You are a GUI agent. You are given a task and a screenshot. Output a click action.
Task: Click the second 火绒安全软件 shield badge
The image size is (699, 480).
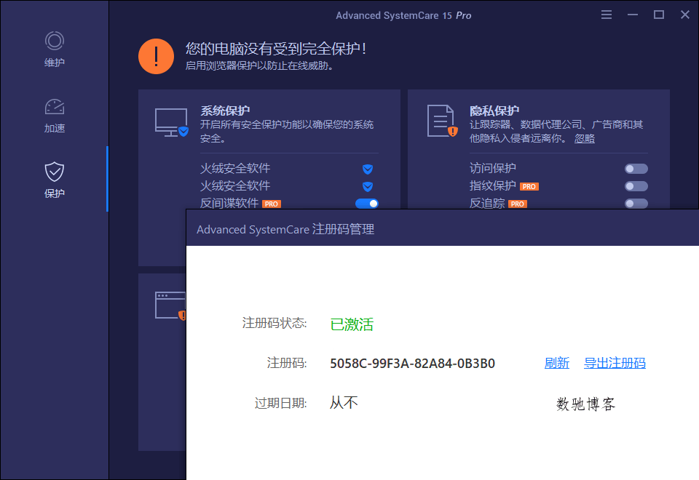(x=368, y=186)
